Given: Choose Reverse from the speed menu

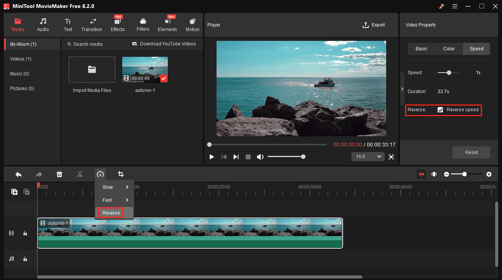Looking at the screenshot, I should pyautogui.click(x=111, y=213).
